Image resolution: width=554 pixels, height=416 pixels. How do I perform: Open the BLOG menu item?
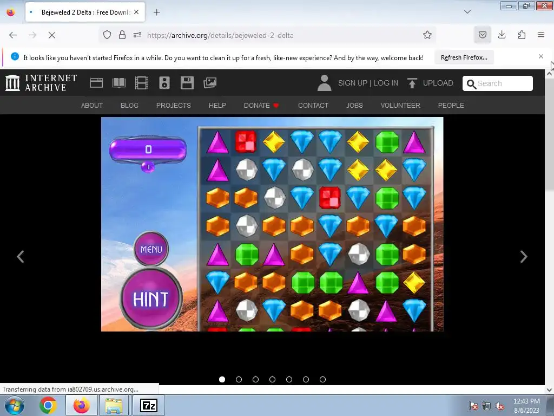click(129, 106)
